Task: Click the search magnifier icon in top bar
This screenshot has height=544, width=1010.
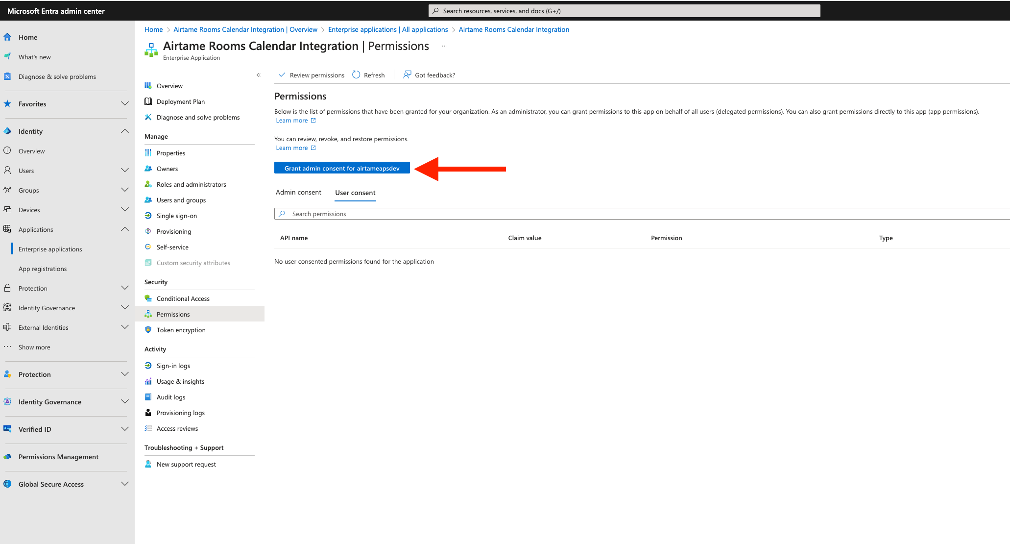Action: click(x=435, y=11)
